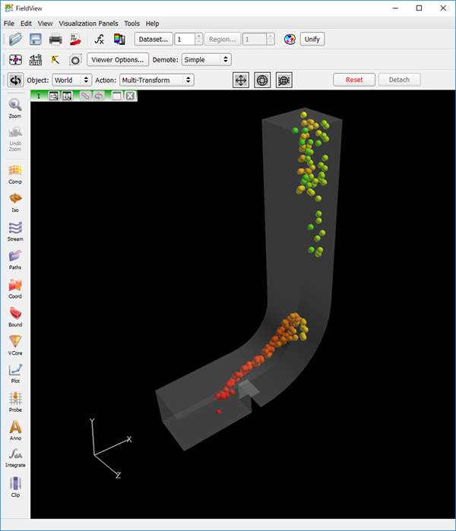Open the Visualization Panels menu
This screenshot has height=531, width=456.
pos(88,24)
